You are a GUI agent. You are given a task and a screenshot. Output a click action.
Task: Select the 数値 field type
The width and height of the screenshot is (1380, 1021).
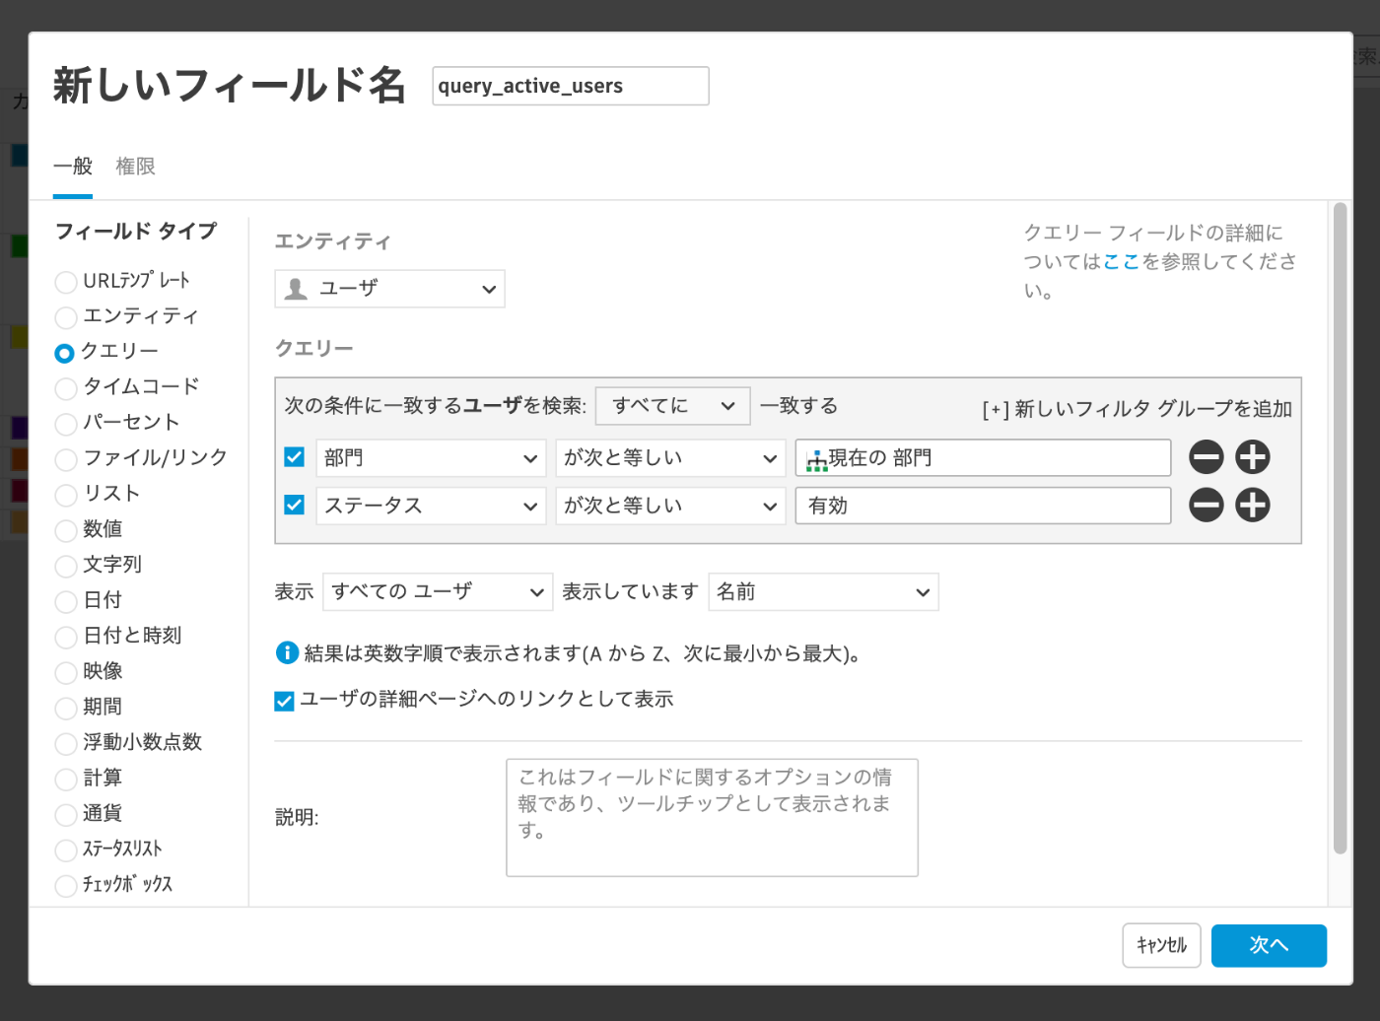click(x=66, y=530)
